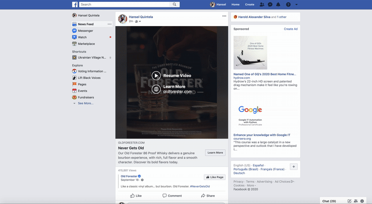Click create group icon in chat bar

(356, 201)
